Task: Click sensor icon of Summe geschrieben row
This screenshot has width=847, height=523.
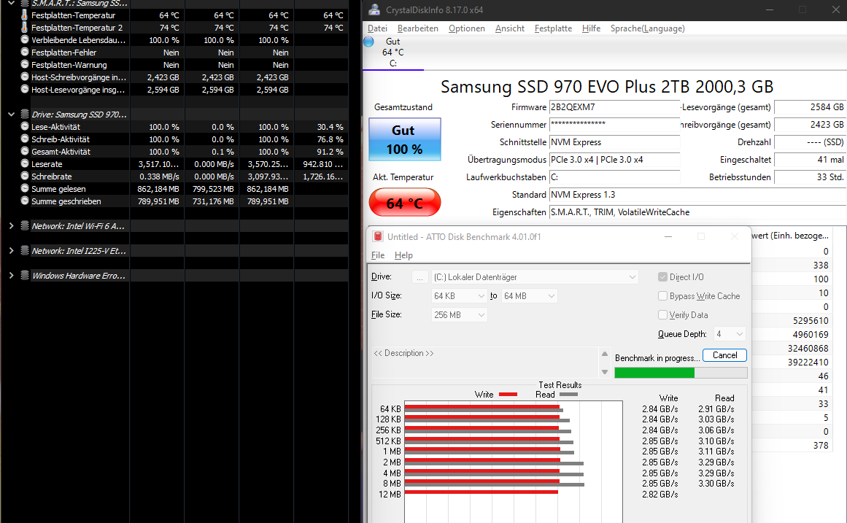Action: click(24, 201)
